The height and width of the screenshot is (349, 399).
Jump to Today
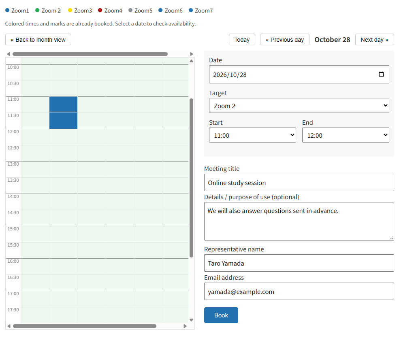click(242, 40)
